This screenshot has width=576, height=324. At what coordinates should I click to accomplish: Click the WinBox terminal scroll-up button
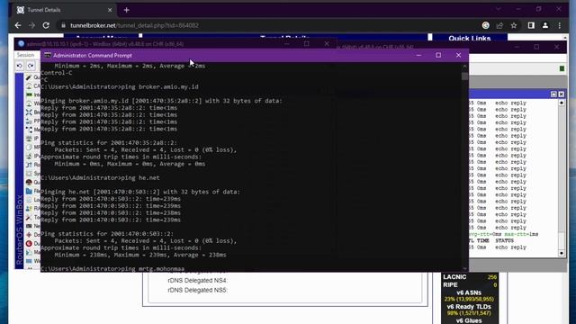point(562,103)
